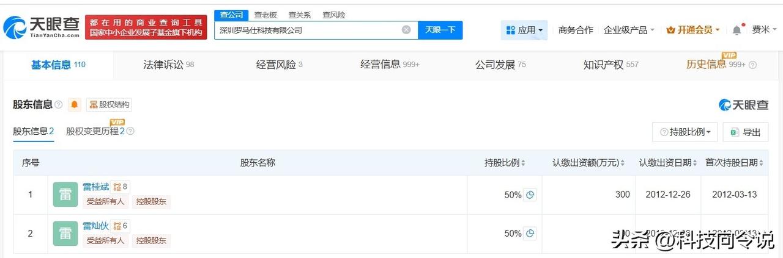Viewport: 783px width, 258px height.
Task: Click the 导出 export button
Action: 745,132
